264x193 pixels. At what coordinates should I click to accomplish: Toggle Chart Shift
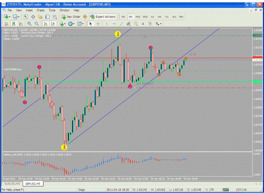(53, 24)
